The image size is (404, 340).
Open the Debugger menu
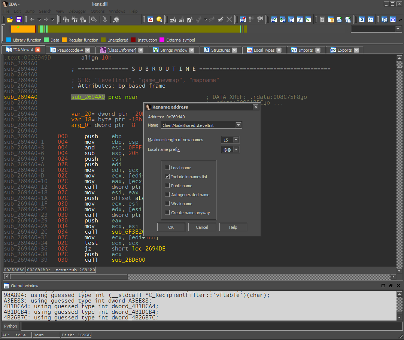coord(77,11)
